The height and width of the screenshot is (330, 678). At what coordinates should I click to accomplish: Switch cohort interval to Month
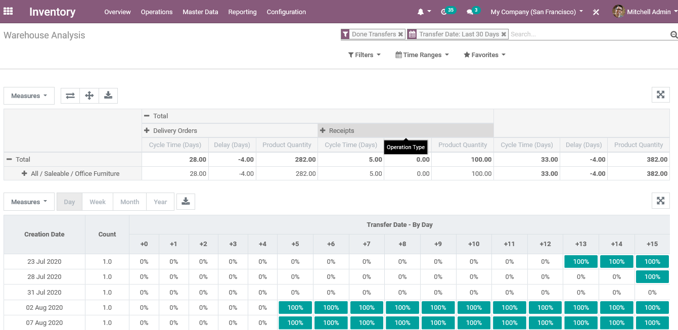[x=129, y=202]
